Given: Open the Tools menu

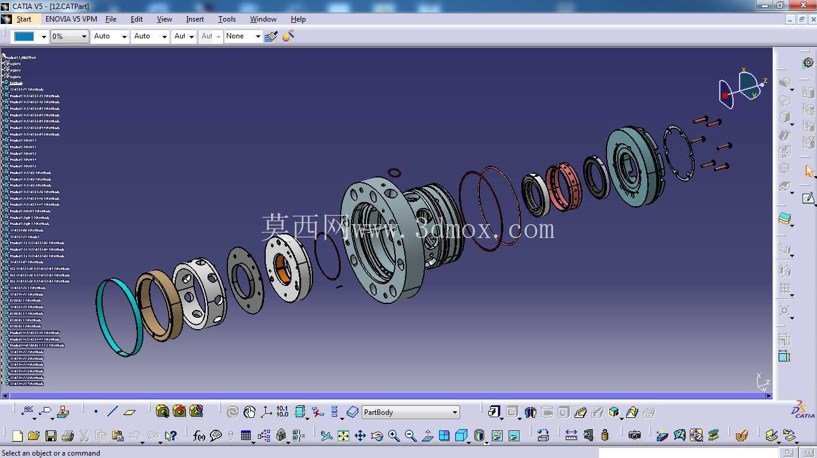Looking at the screenshot, I should coord(227,19).
